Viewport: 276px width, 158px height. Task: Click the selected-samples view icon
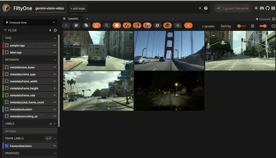97,25
